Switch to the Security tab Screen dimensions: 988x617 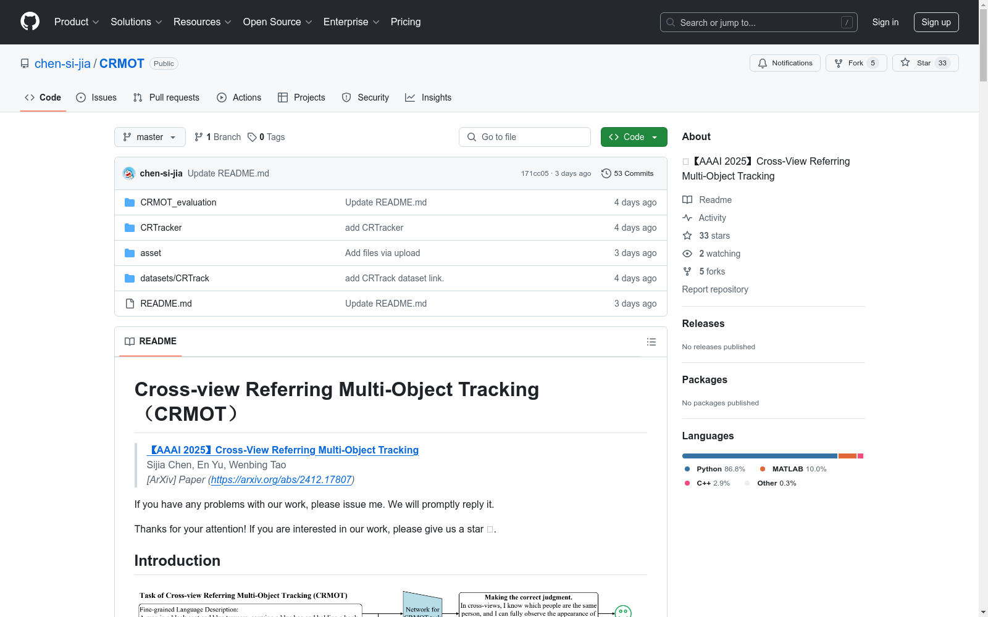[366, 97]
